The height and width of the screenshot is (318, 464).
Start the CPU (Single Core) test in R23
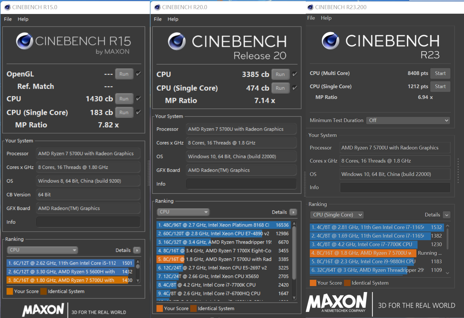pos(440,86)
